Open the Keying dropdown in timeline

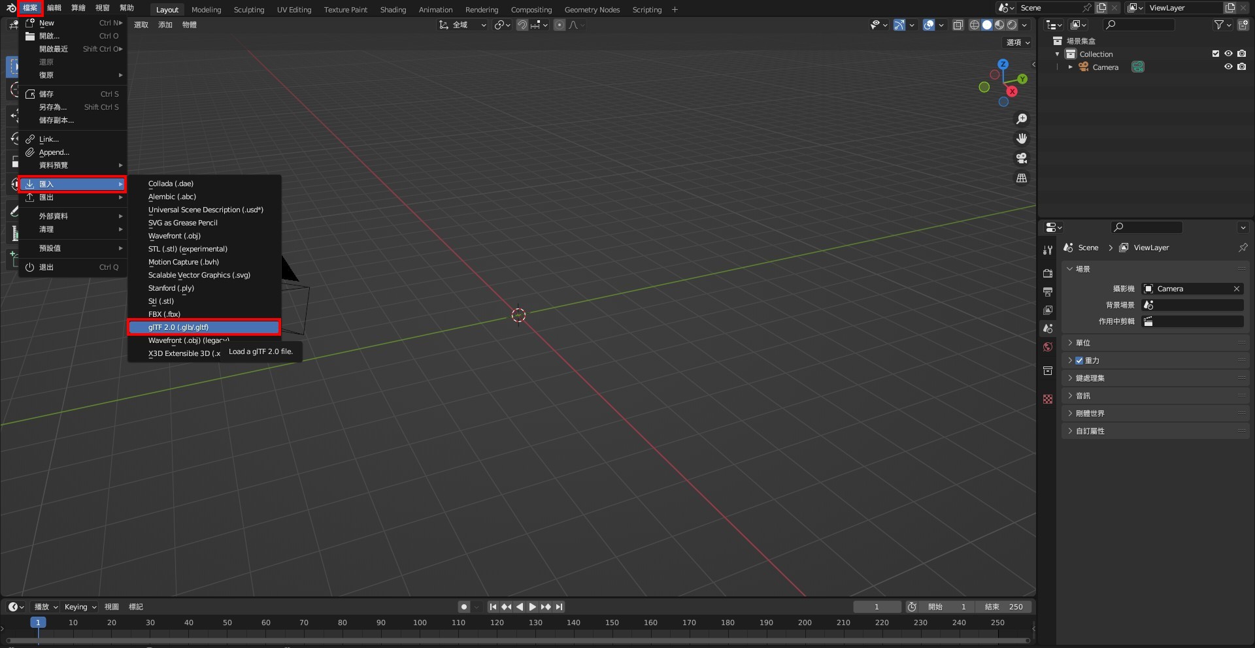click(80, 607)
